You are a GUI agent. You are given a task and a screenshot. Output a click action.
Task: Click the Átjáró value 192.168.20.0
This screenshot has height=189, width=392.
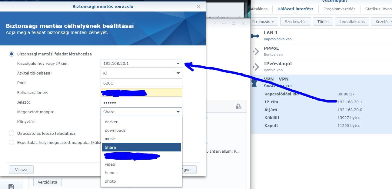tap(350, 110)
